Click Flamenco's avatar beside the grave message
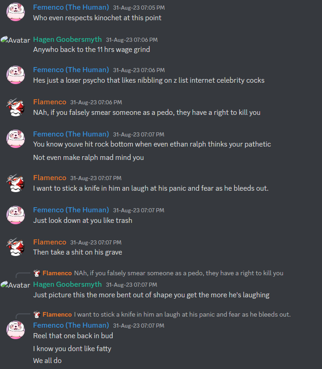This screenshot has height=369, width=322. point(16,247)
